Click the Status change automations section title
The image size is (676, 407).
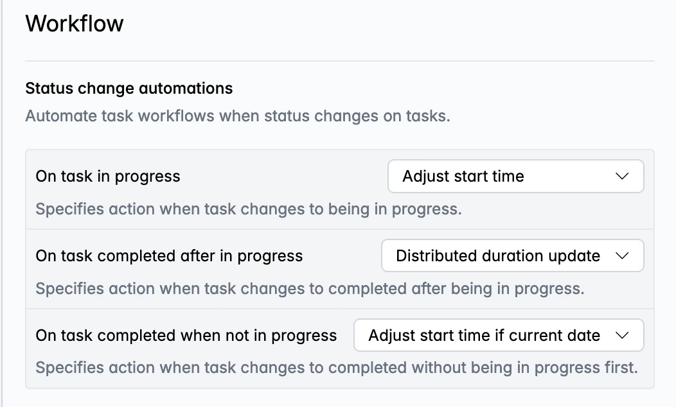coord(129,88)
